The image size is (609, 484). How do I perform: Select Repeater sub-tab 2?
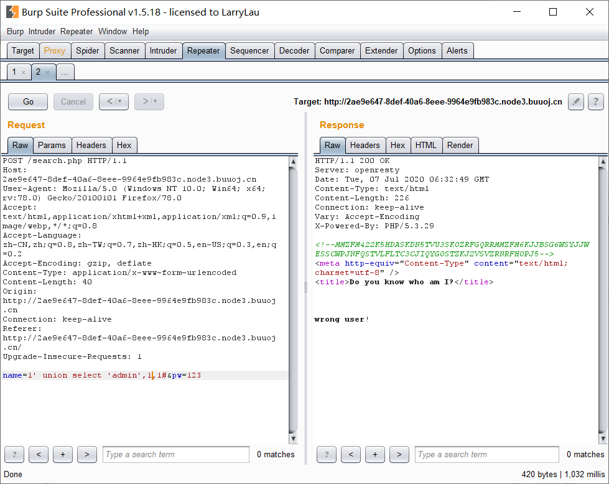(38, 72)
